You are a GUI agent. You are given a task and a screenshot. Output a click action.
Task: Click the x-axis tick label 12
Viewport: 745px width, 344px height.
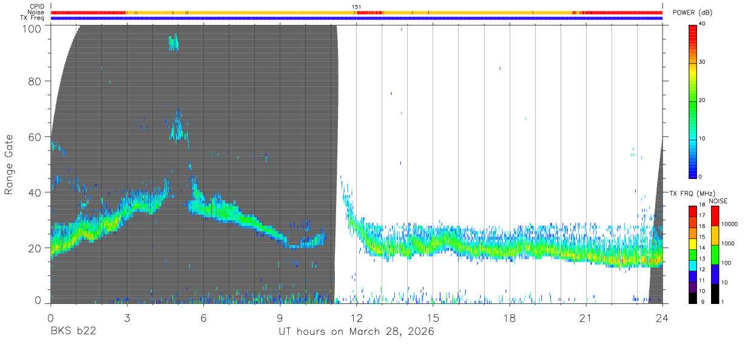pos(357,318)
